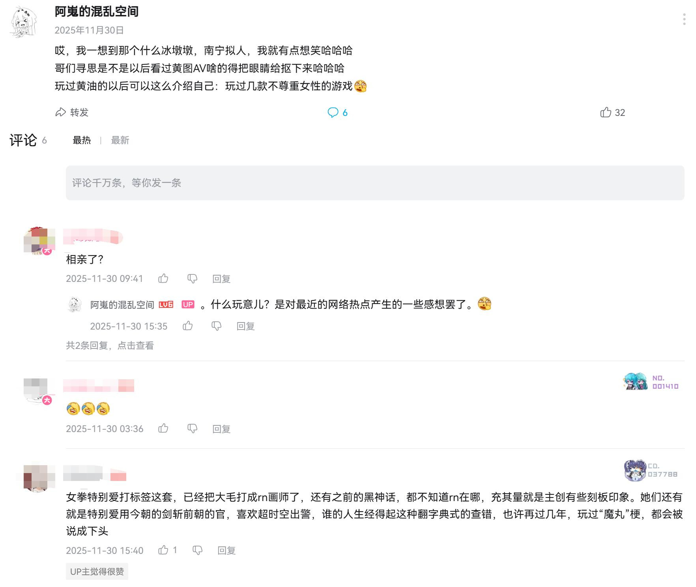Reply (回复) to the comment posted at 03:36
The height and width of the screenshot is (587, 696).
[x=221, y=429]
